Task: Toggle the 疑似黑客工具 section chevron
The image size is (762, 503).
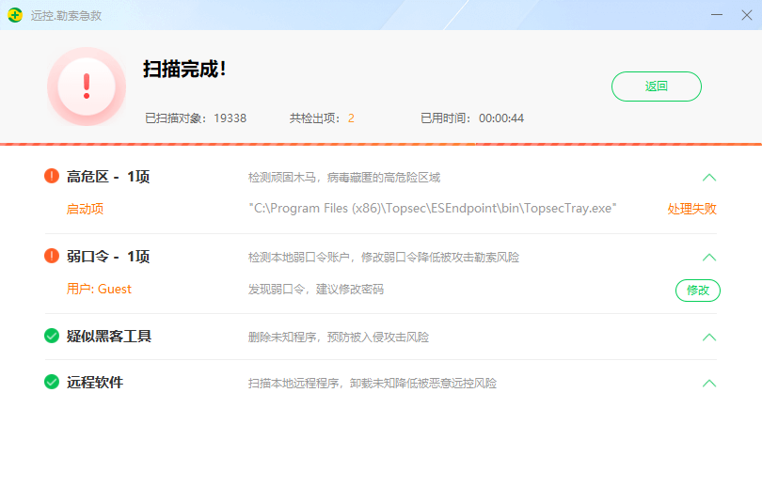Action: [x=709, y=338]
